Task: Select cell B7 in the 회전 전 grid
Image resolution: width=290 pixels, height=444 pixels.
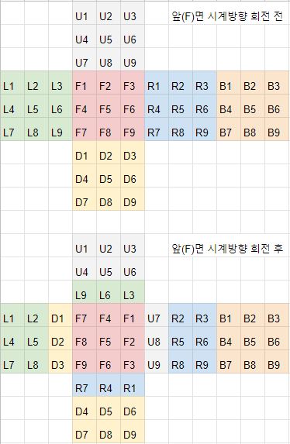Action: (229, 129)
